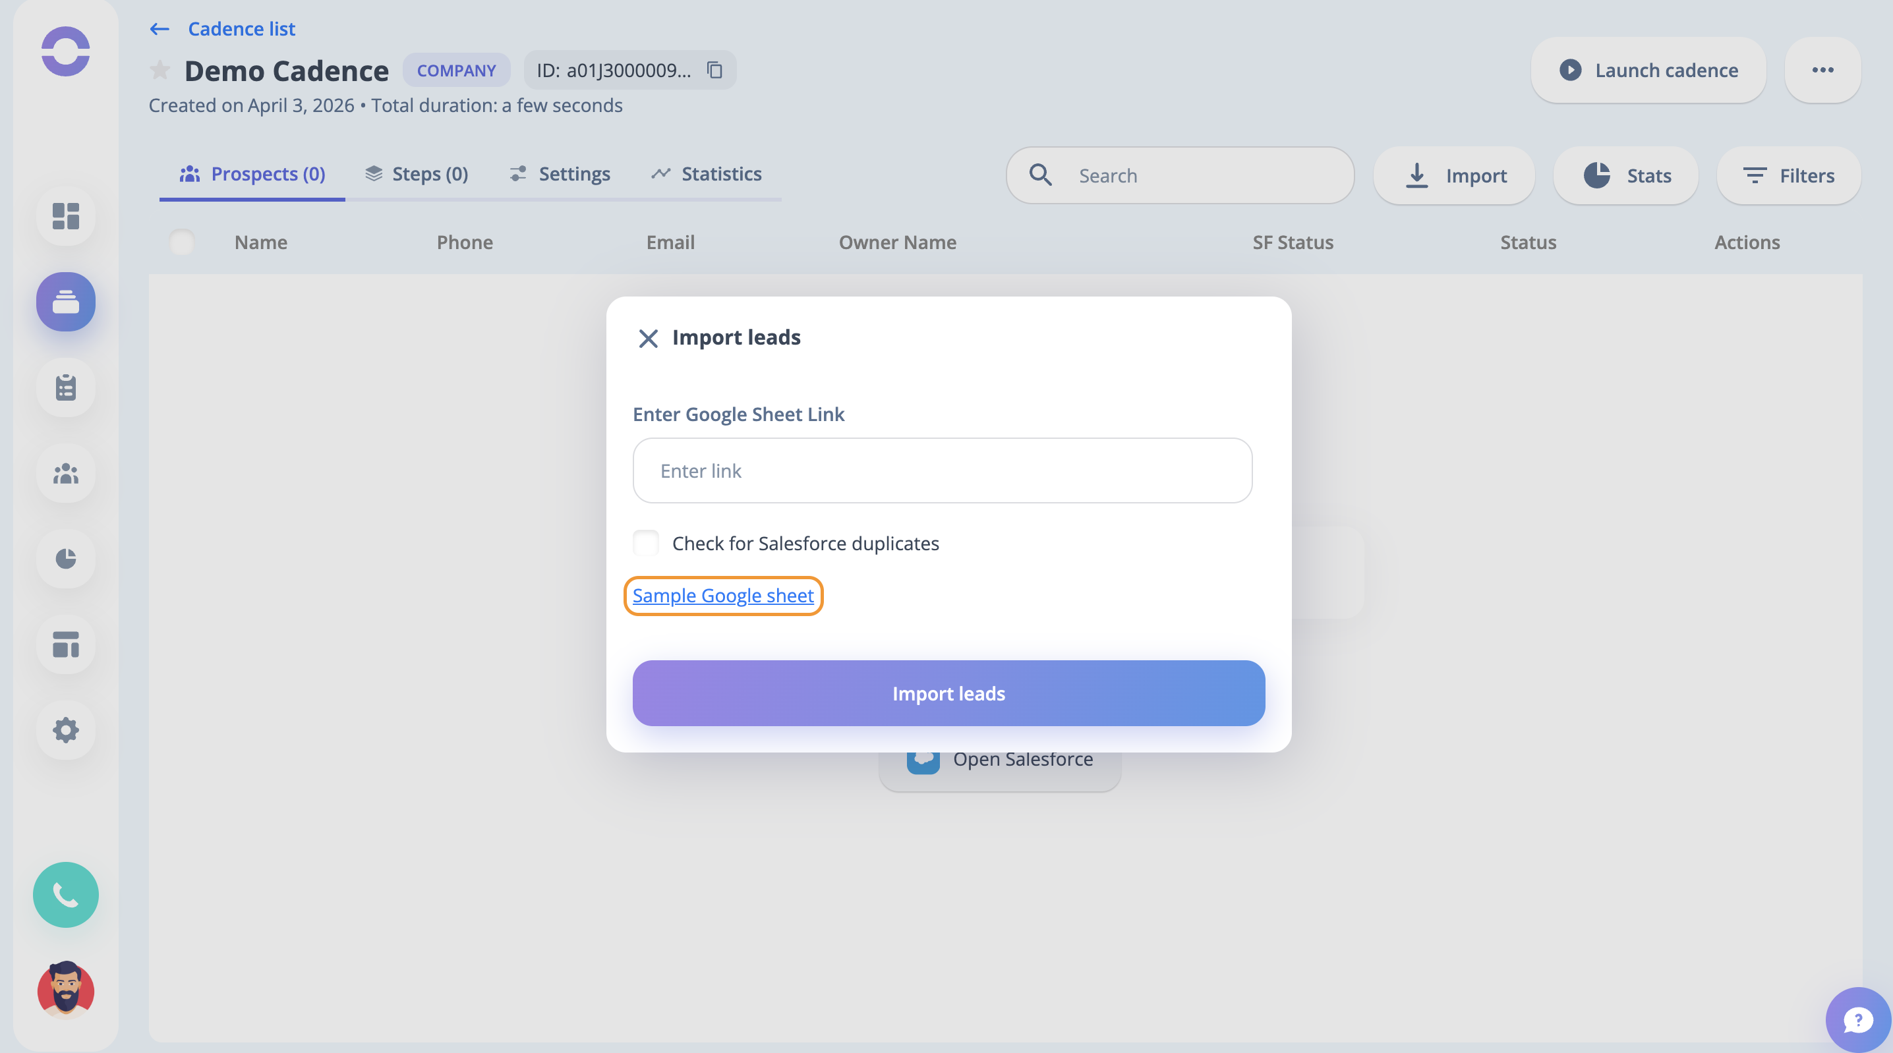This screenshot has height=1053, width=1893.
Task: Tick the select-all prospects checkbox
Action: 181,242
